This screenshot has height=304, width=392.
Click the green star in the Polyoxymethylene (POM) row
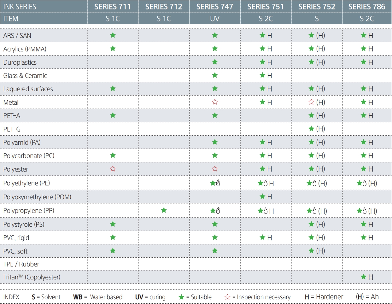262,196
